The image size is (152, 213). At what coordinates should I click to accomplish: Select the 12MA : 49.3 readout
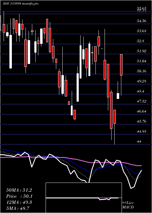[19, 202]
